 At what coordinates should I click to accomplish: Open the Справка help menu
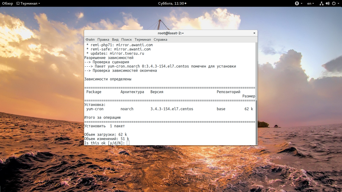coord(161,39)
